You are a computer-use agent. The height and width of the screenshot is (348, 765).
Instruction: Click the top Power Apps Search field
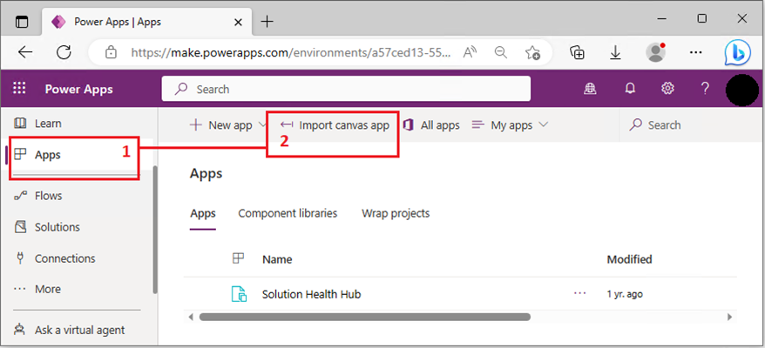[x=346, y=89]
